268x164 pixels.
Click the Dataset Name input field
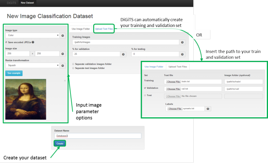pyautogui.click(x=98, y=136)
